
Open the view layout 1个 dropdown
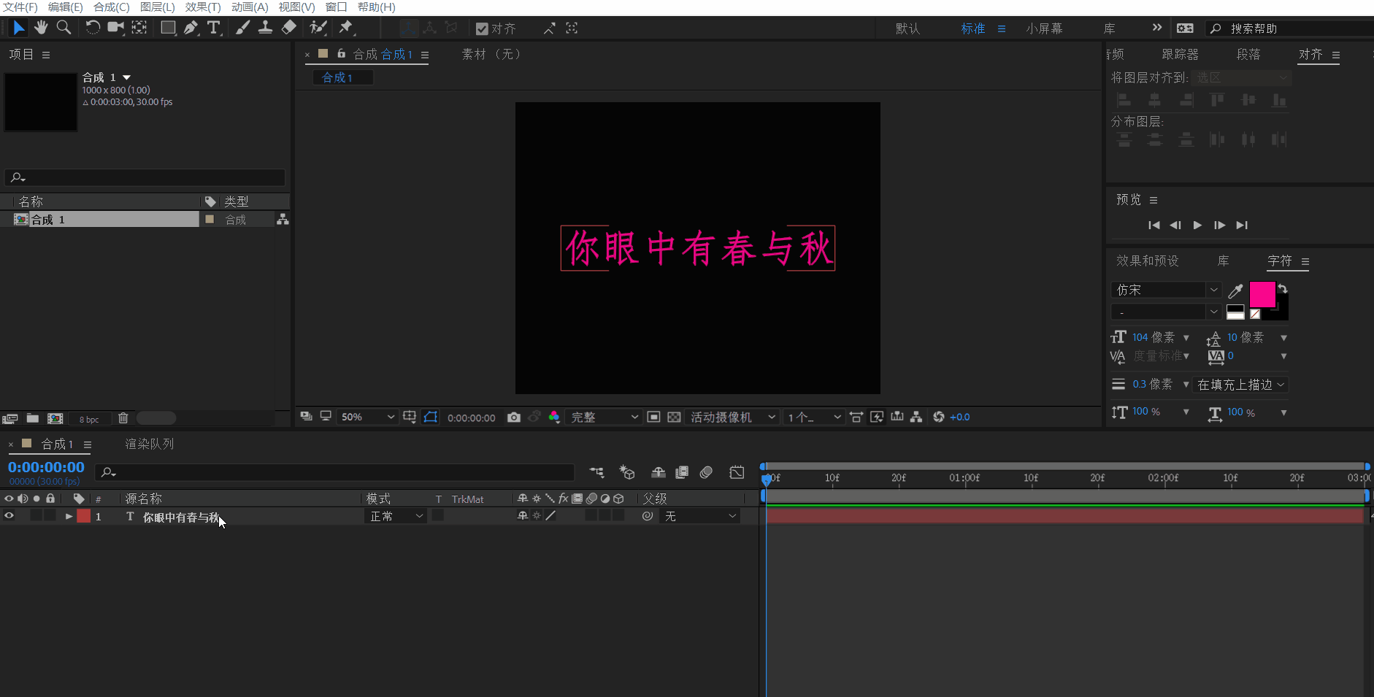point(813,417)
